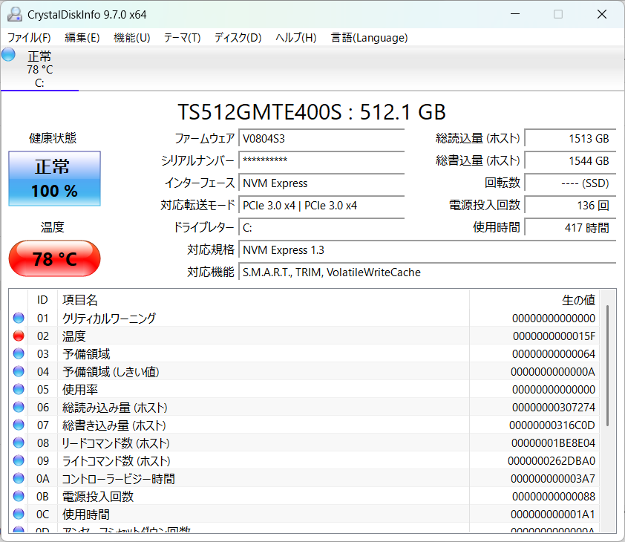625x542 pixels.
Task: Select the 温度 attribute row text
Action: (x=74, y=336)
